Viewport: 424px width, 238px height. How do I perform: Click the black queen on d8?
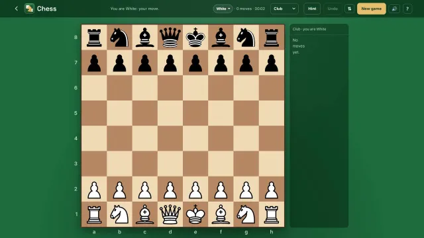tap(170, 37)
